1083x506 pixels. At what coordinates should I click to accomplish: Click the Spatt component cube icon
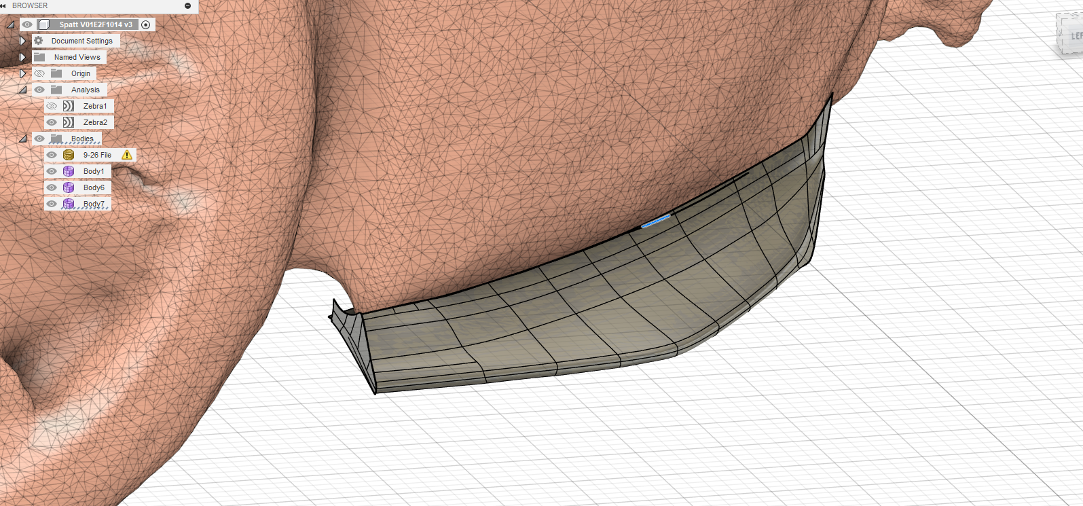pyautogui.click(x=44, y=24)
